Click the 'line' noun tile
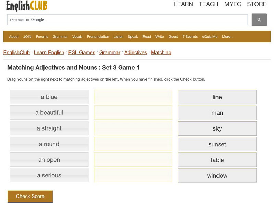This screenshot has width=274, height=203. tap(217, 97)
